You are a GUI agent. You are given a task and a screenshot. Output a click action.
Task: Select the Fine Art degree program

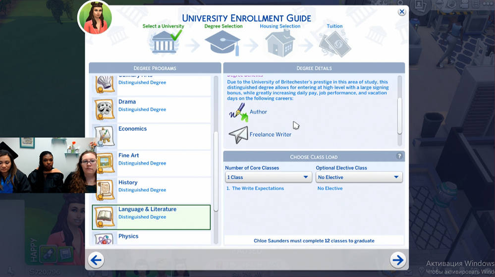pyautogui.click(x=152, y=164)
